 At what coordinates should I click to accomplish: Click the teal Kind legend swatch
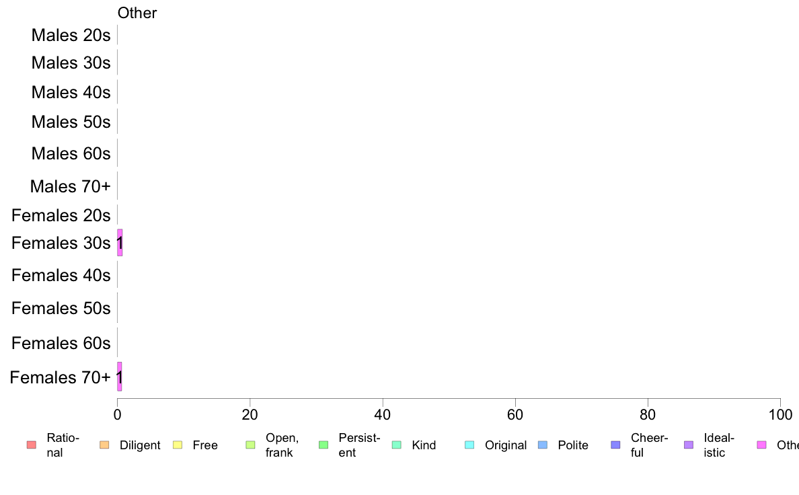(397, 445)
